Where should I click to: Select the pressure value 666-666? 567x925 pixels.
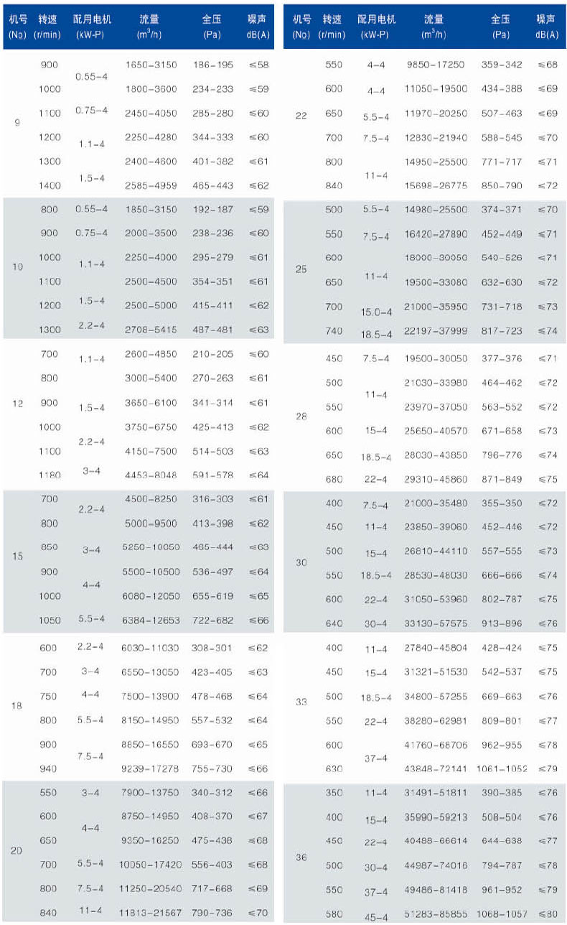(x=502, y=575)
